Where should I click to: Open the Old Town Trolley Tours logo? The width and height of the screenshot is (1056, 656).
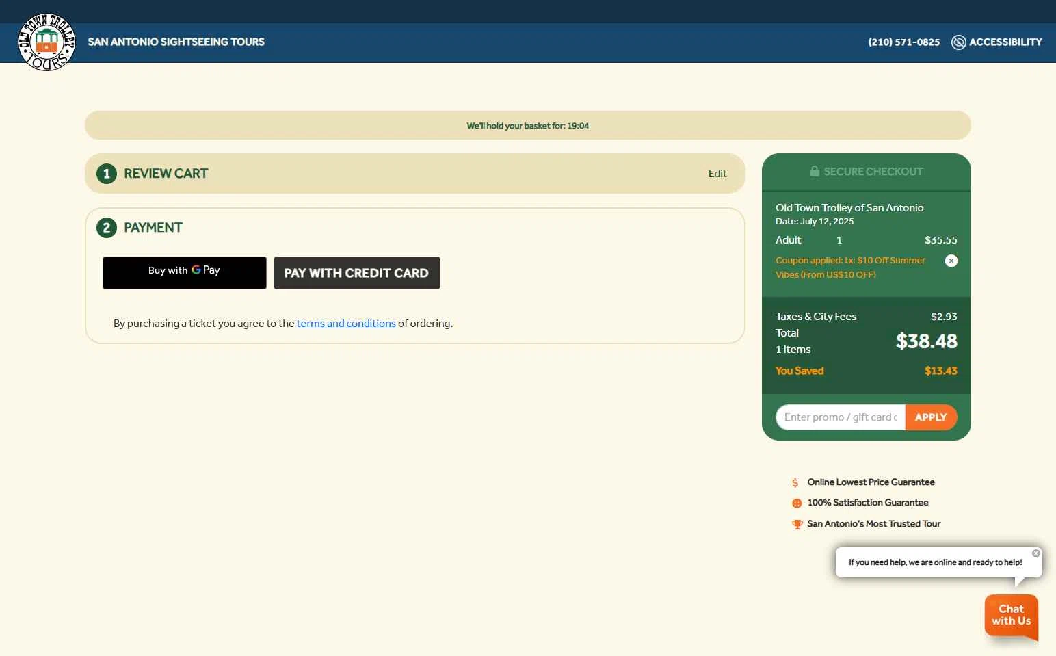pyautogui.click(x=47, y=42)
